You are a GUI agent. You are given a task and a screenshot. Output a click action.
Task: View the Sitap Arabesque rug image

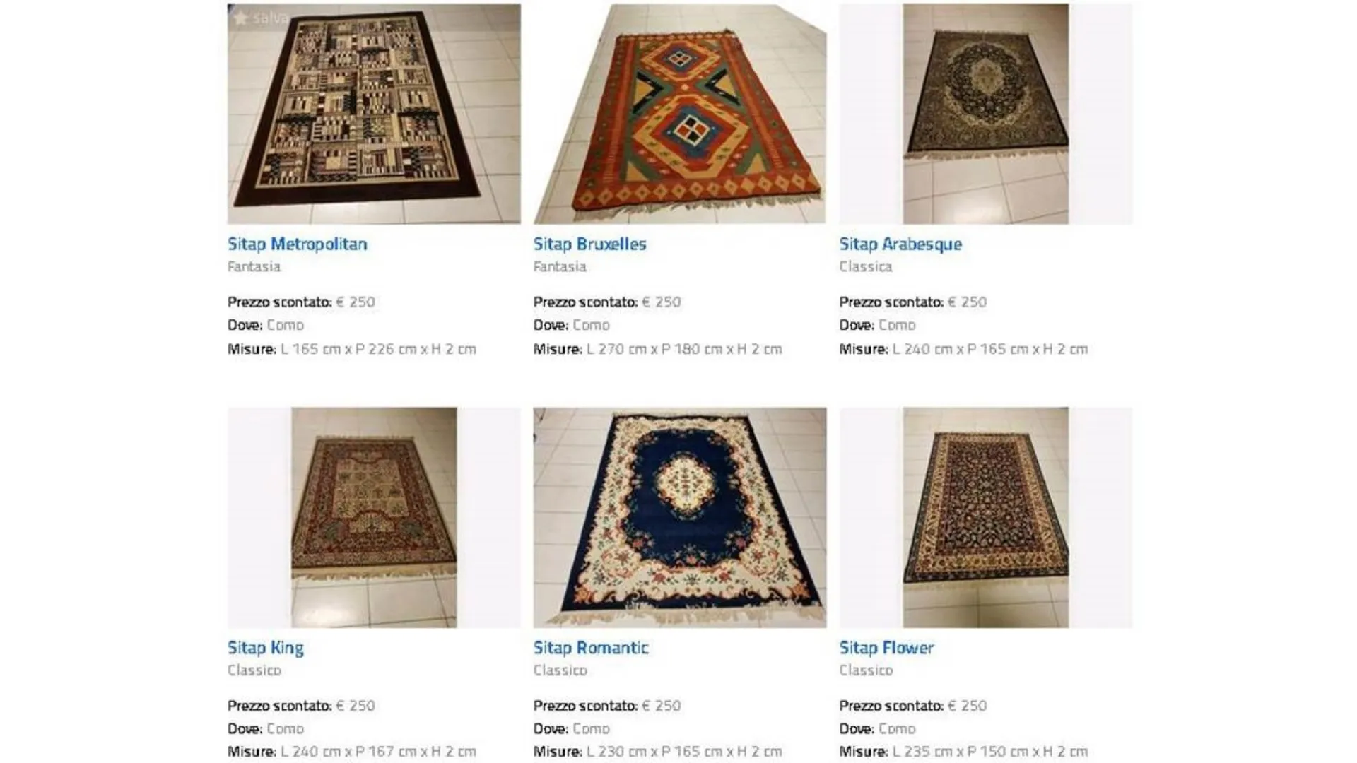pos(986,114)
